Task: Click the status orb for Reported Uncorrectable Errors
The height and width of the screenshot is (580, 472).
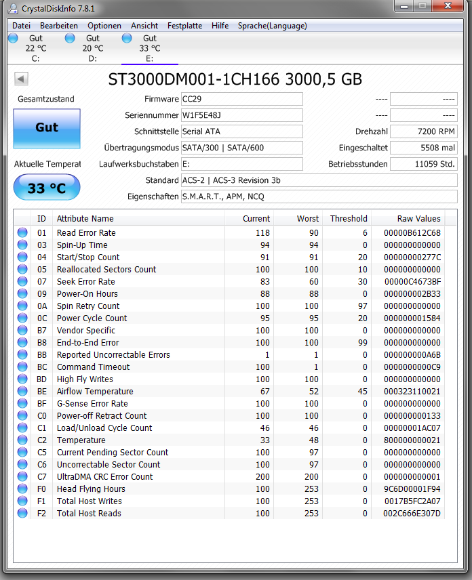Action: coord(22,355)
